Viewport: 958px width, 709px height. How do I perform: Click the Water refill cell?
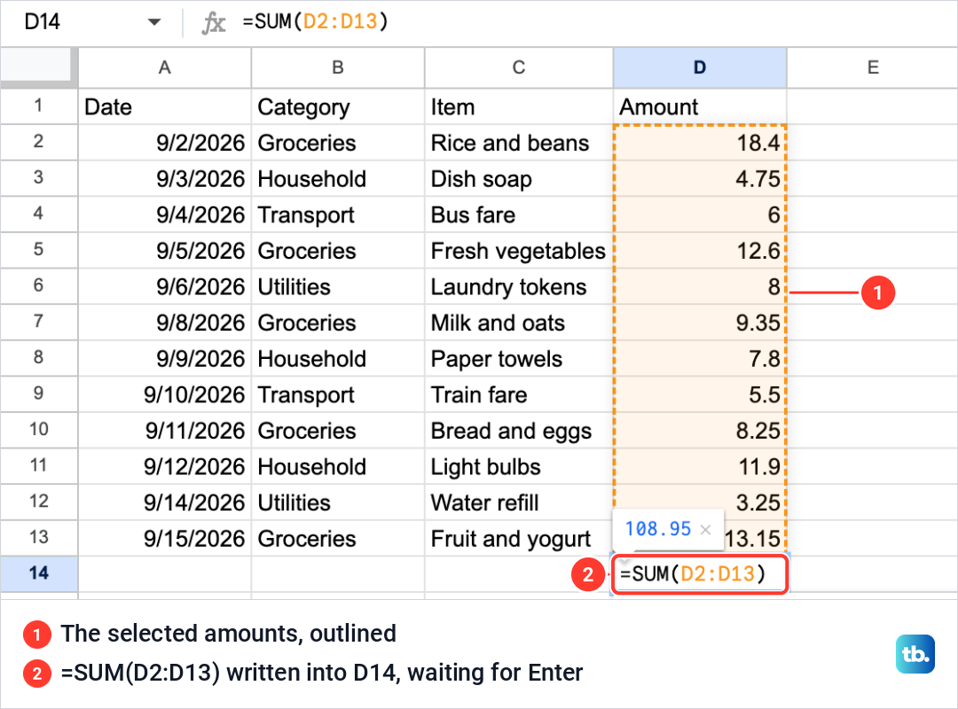519,503
